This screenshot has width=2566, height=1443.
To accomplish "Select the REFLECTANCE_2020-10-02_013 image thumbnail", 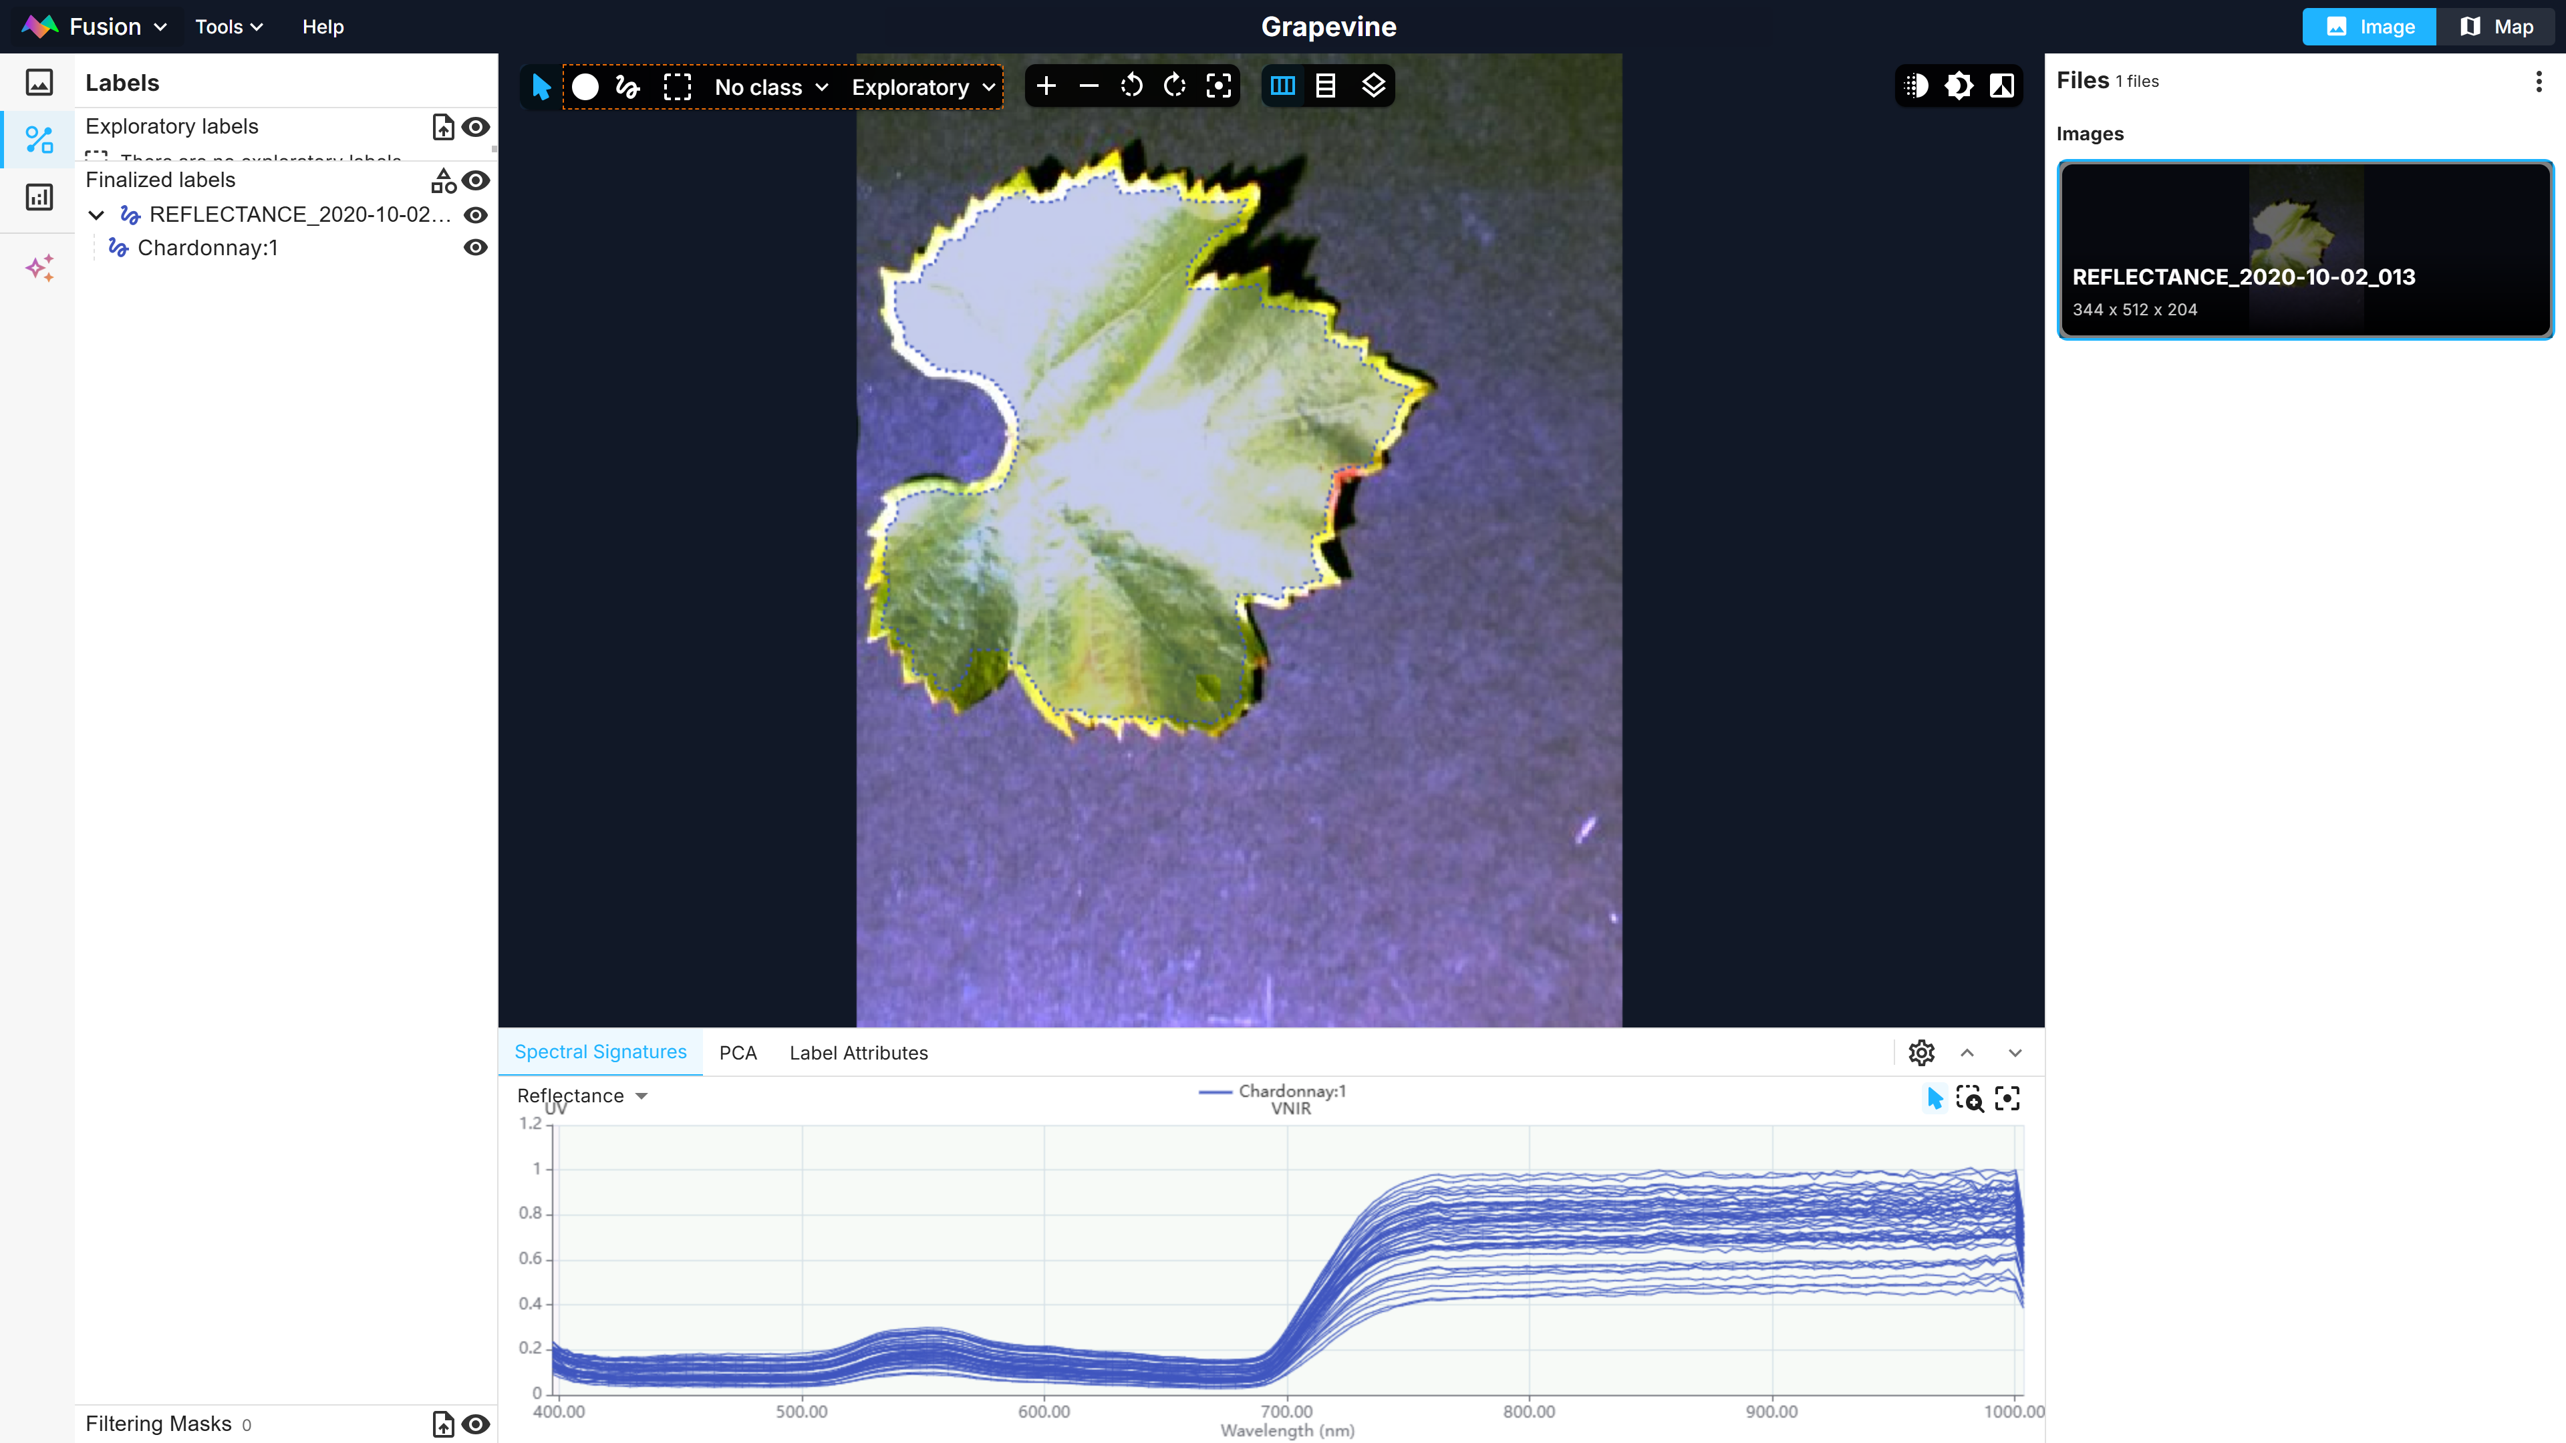I will [x=2304, y=249].
